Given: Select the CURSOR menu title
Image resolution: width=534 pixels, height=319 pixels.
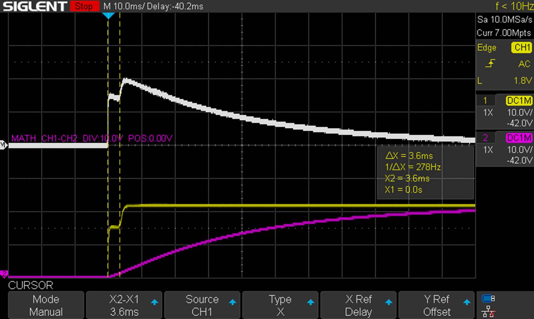Looking at the screenshot, I should coord(31,285).
